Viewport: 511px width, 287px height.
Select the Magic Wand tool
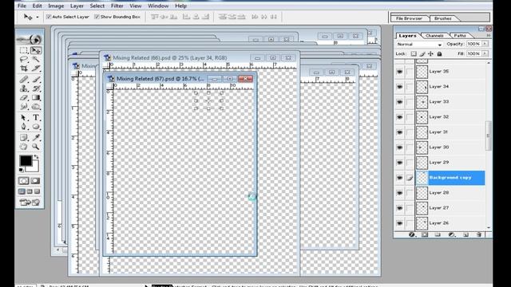(x=36, y=60)
